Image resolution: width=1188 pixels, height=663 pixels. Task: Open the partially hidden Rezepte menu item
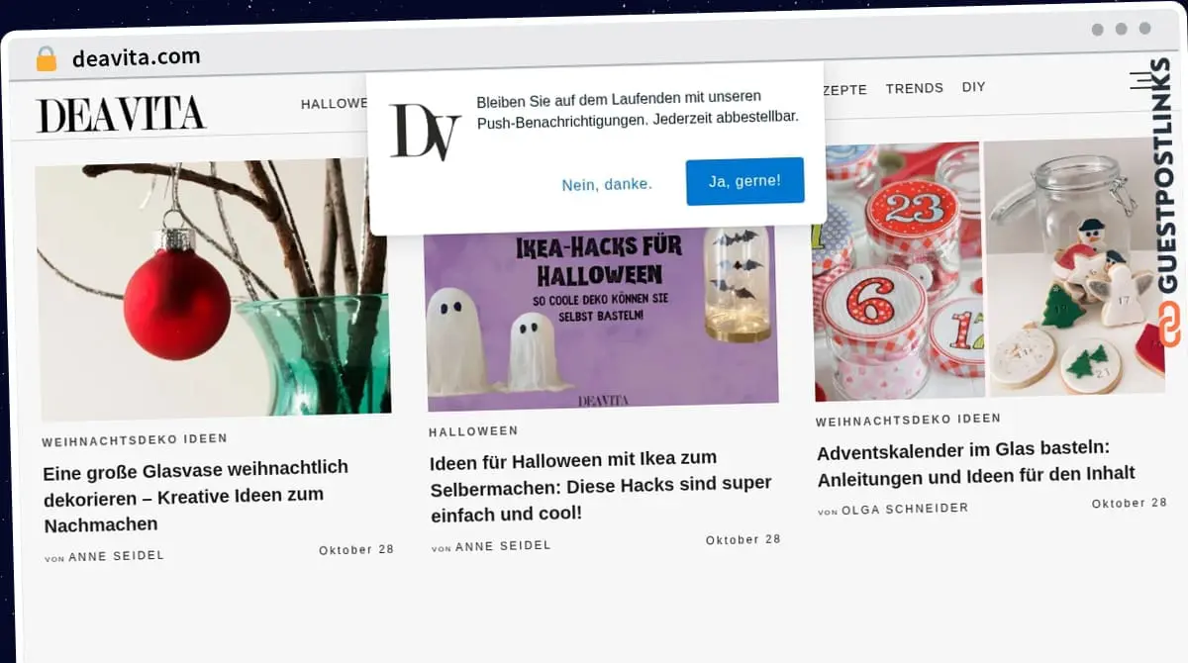click(x=845, y=89)
